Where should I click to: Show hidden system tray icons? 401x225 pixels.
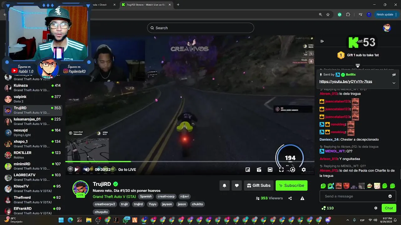click(x=347, y=220)
